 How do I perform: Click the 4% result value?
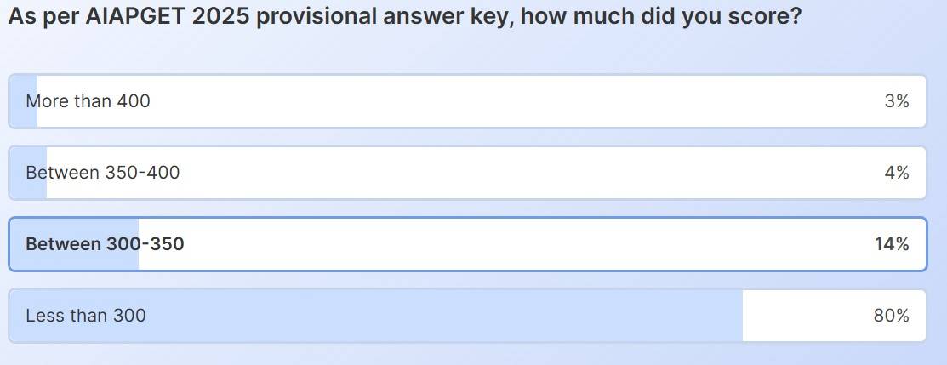point(897,173)
